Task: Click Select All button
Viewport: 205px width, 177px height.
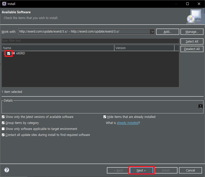Action: coord(192,42)
